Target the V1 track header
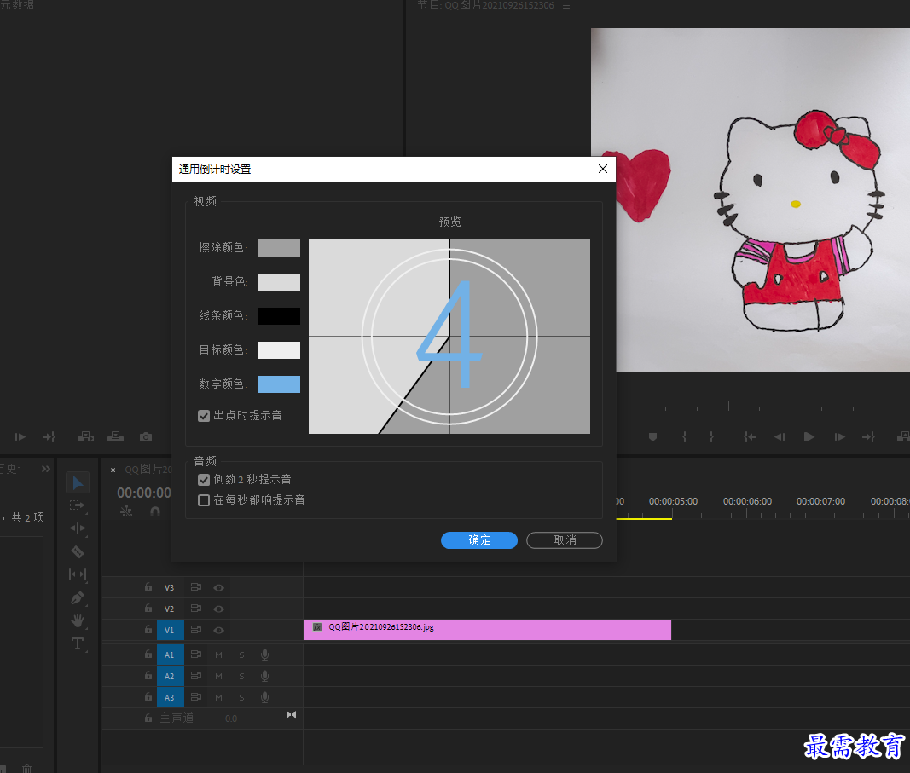This screenshot has height=773, width=910. [170, 630]
